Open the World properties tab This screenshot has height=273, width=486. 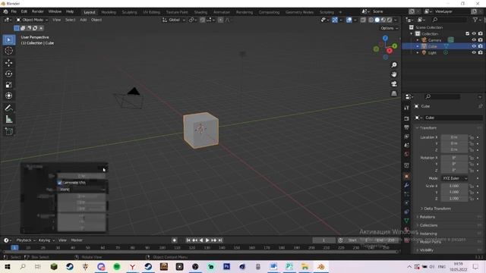pyautogui.click(x=407, y=154)
